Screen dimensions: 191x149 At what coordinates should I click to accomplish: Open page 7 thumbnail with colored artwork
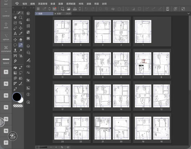[x=143, y=64]
